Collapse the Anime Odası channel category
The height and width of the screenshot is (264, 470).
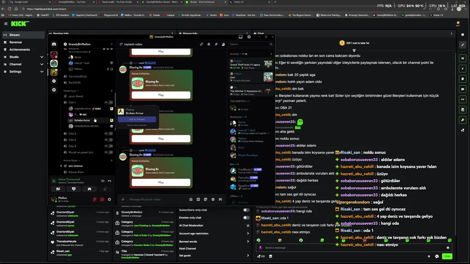coord(71,160)
